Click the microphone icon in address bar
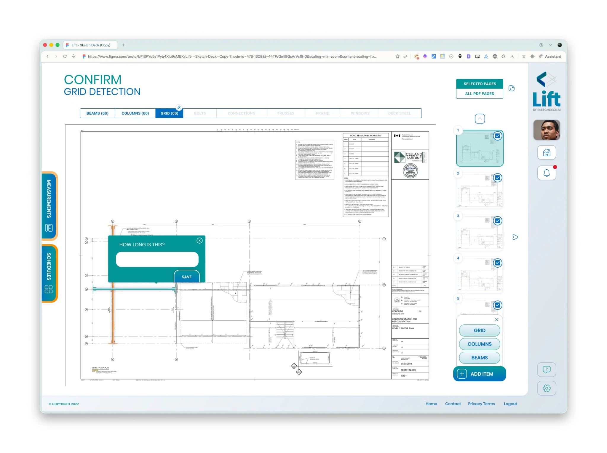The width and height of the screenshot is (607, 453). point(74,56)
